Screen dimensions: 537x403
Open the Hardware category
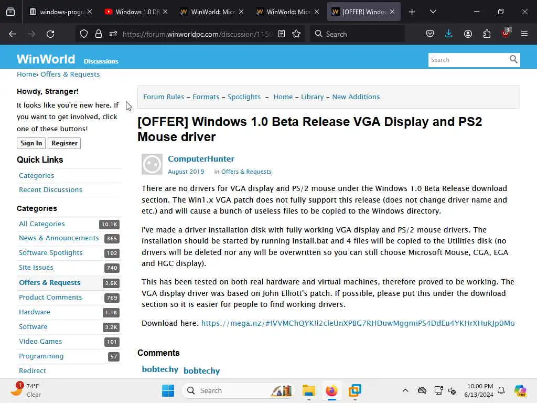point(35,312)
